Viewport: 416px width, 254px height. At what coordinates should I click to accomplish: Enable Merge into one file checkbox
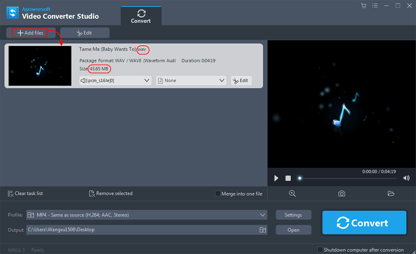(x=218, y=194)
